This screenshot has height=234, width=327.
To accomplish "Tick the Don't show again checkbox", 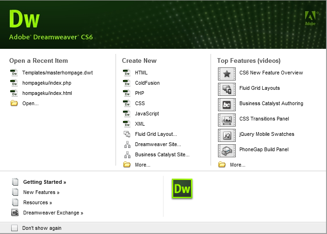I will [14, 228].
